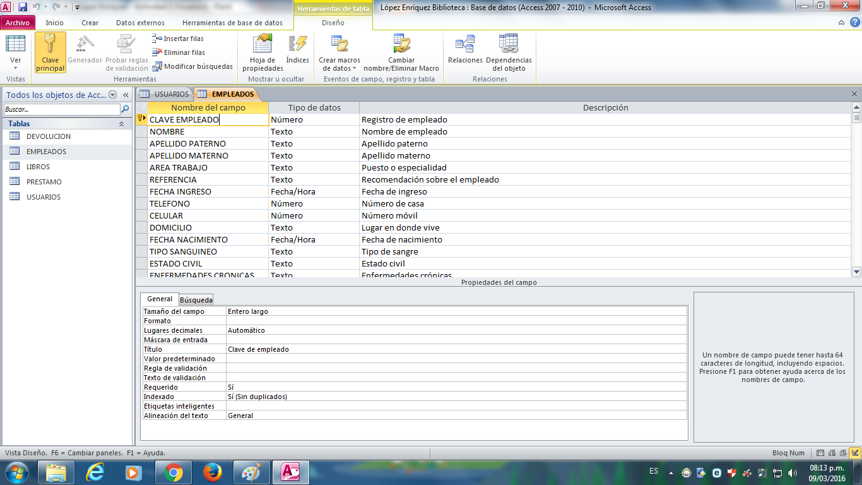Click the Requerido property value field
This screenshot has width=862, height=485.
(x=456, y=387)
